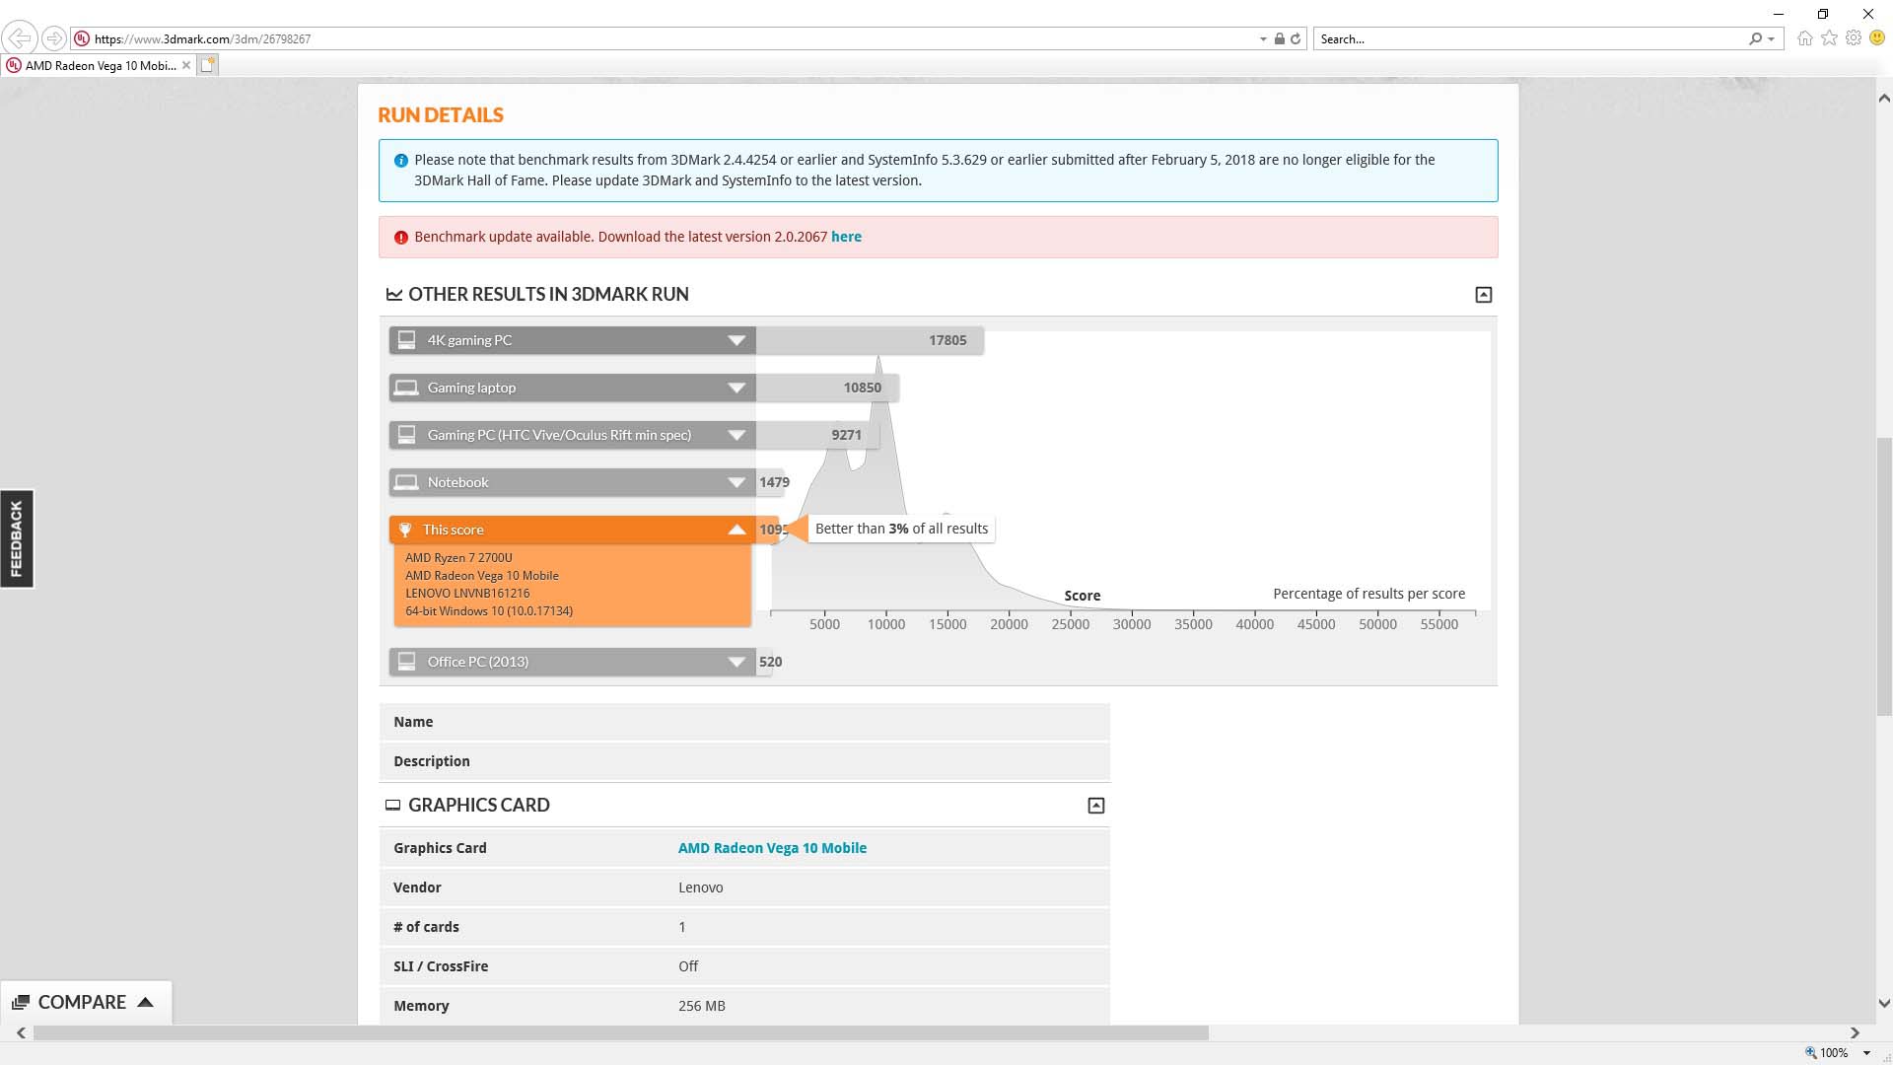Click the red alert icon in update notice
Image resolution: width=1893 pixels, height=1065 pixels.
coord(400,238)
